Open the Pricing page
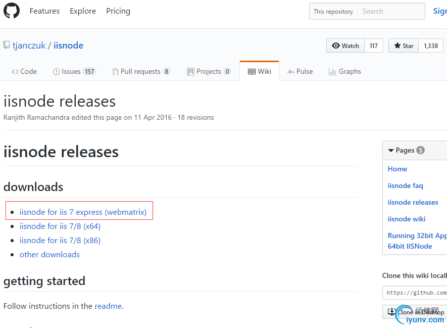447x328 pixels. coord(118,11)
